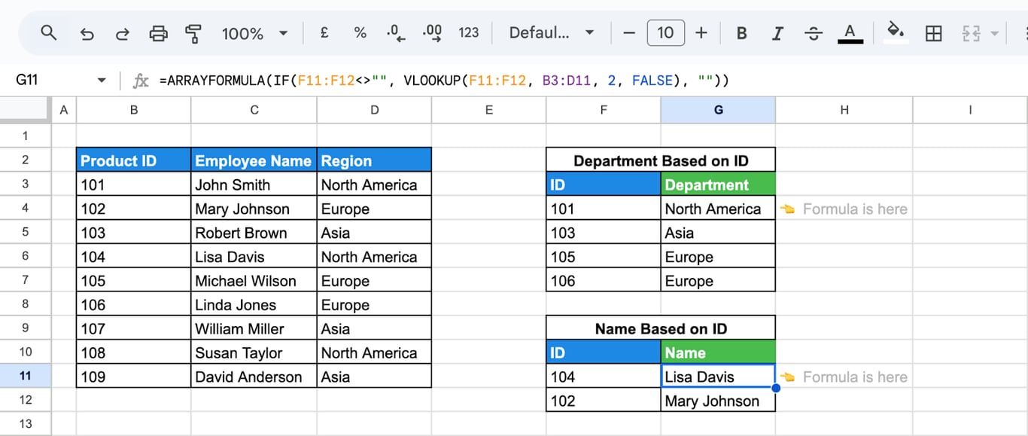Click the green Department header cell

[x=718, y=184]
